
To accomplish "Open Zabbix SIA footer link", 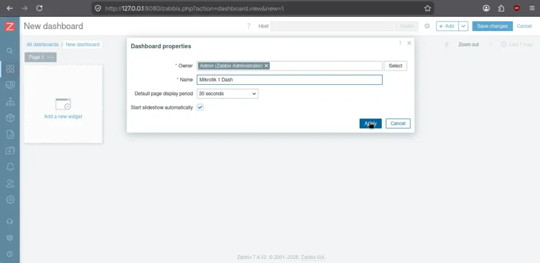I will (313, 257).
